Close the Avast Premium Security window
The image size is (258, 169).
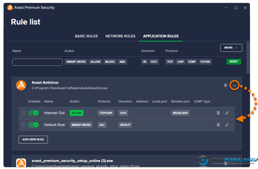pos(245,8)
